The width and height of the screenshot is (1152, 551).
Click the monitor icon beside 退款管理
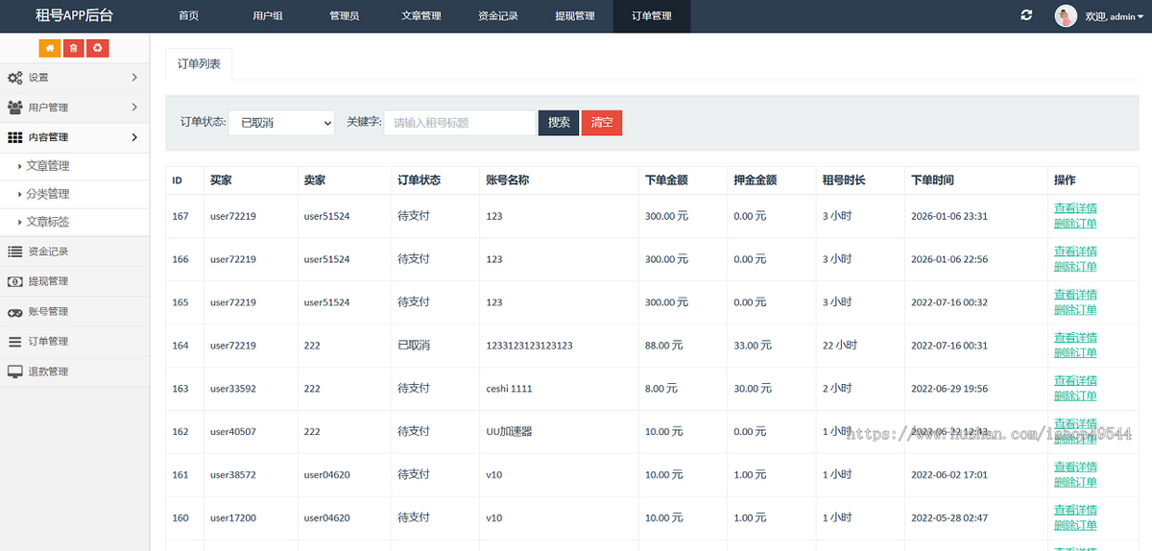[x=14, y=371]
